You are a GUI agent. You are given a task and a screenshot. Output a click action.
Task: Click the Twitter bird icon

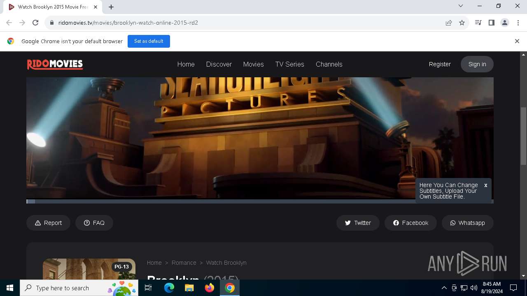(348, 223)
